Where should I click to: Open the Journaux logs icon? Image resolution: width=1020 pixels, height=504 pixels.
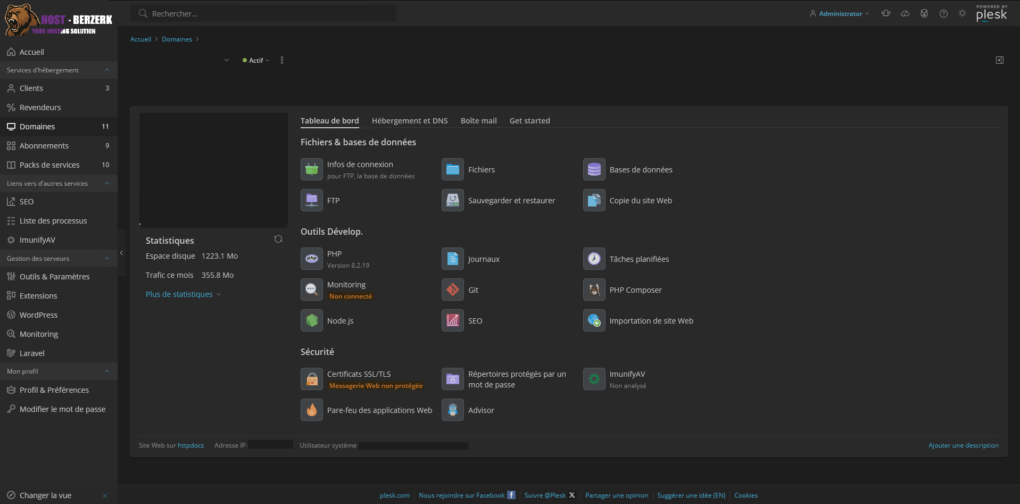453,259
